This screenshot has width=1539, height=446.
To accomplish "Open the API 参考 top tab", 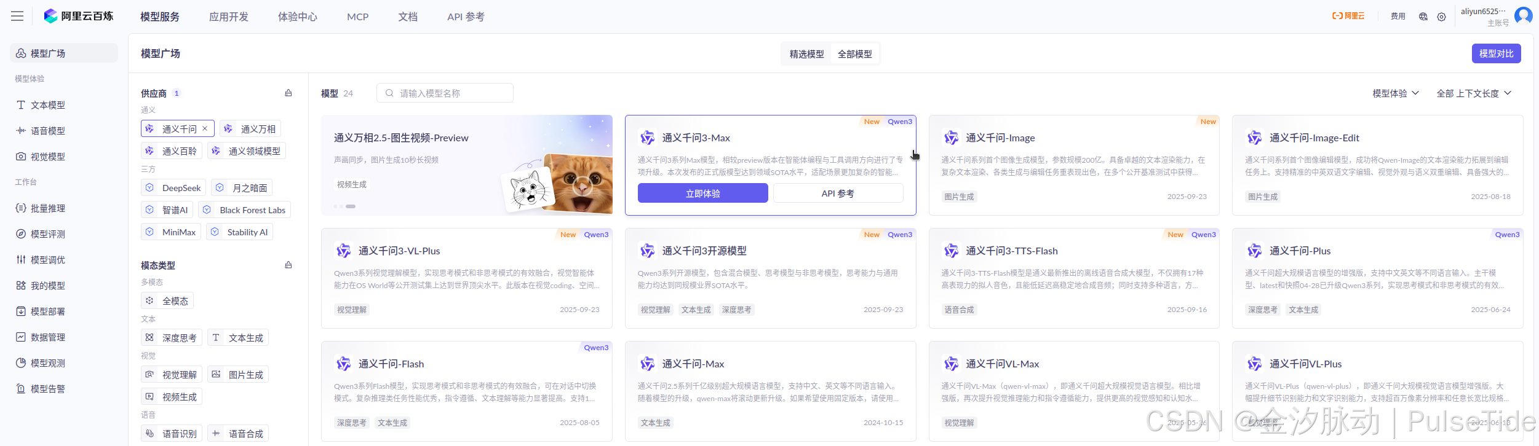I will tap(466, 17).
